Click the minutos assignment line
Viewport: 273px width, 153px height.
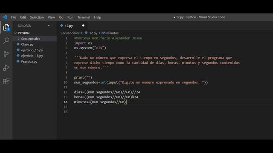pos(100,102)
